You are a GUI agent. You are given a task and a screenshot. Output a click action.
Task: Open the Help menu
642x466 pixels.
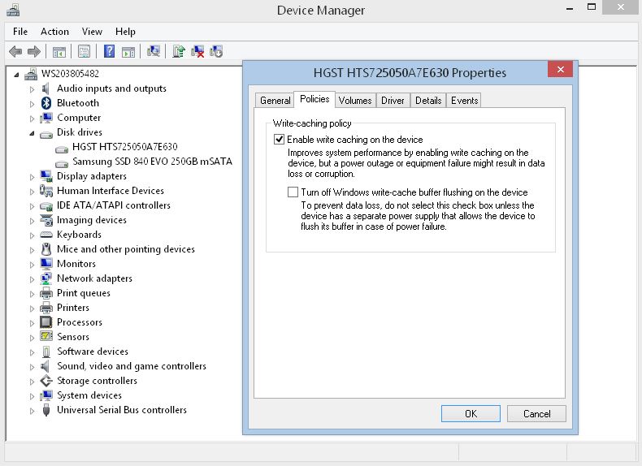click(x=125, y=32)
